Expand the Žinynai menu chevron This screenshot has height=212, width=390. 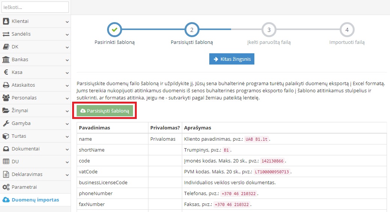tap(67, 111)
